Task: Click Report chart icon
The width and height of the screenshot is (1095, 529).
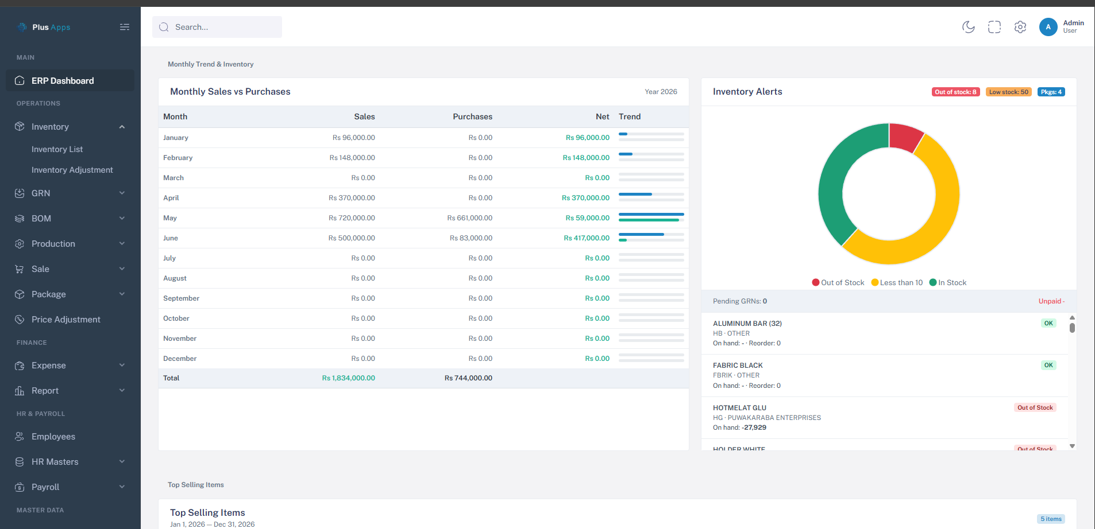Action: [x=20, y=391]
